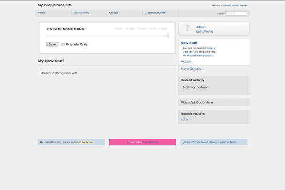The image size is (285, 190).
Task: Click inside the Create Something text box
Action: [107, 35]
